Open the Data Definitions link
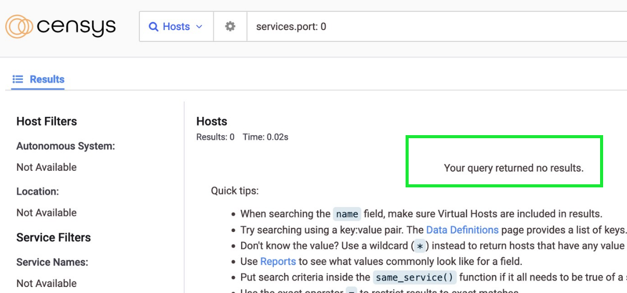Screen dimensions: 627x293 [462, 230]
